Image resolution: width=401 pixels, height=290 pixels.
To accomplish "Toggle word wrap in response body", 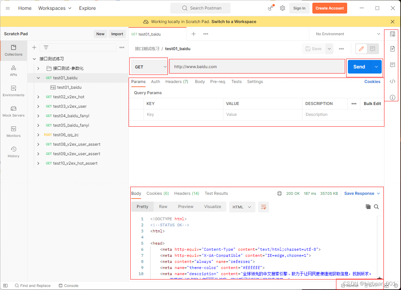I will pos(263,207).
